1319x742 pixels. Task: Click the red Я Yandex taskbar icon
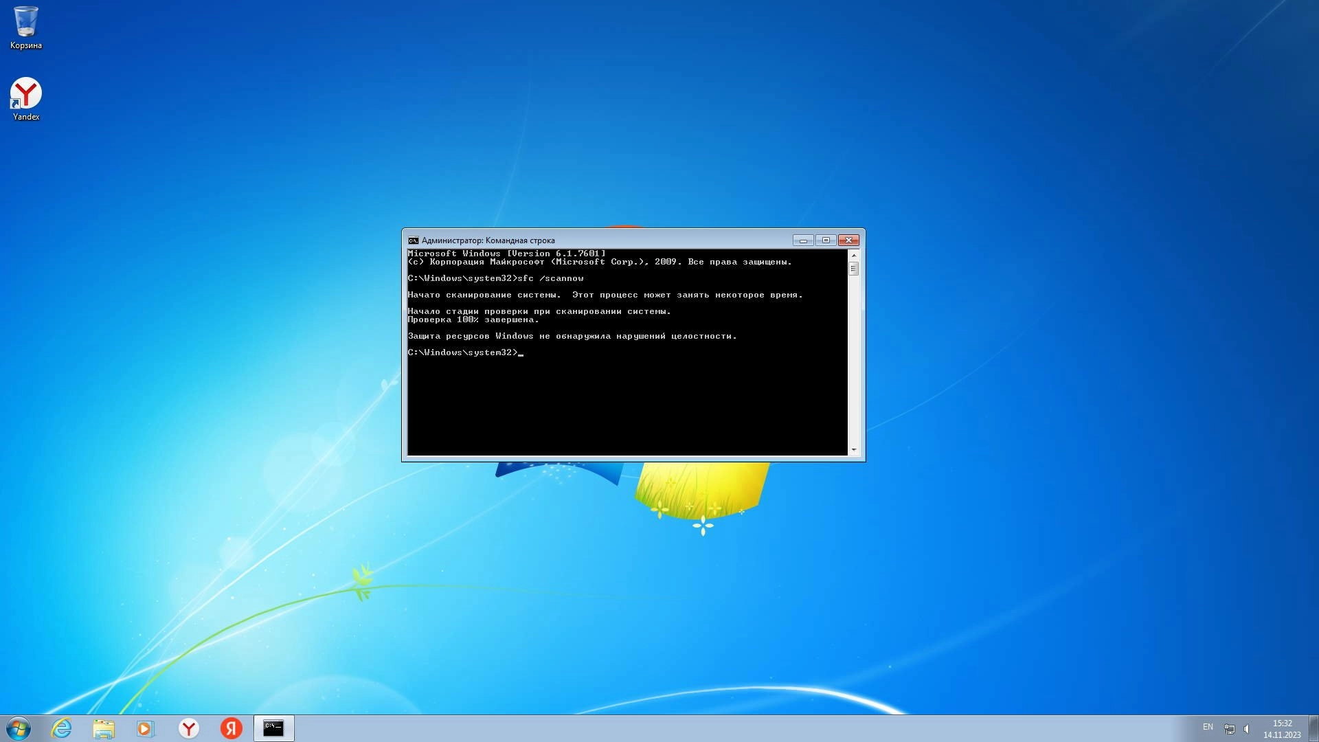tap(232, 728)
